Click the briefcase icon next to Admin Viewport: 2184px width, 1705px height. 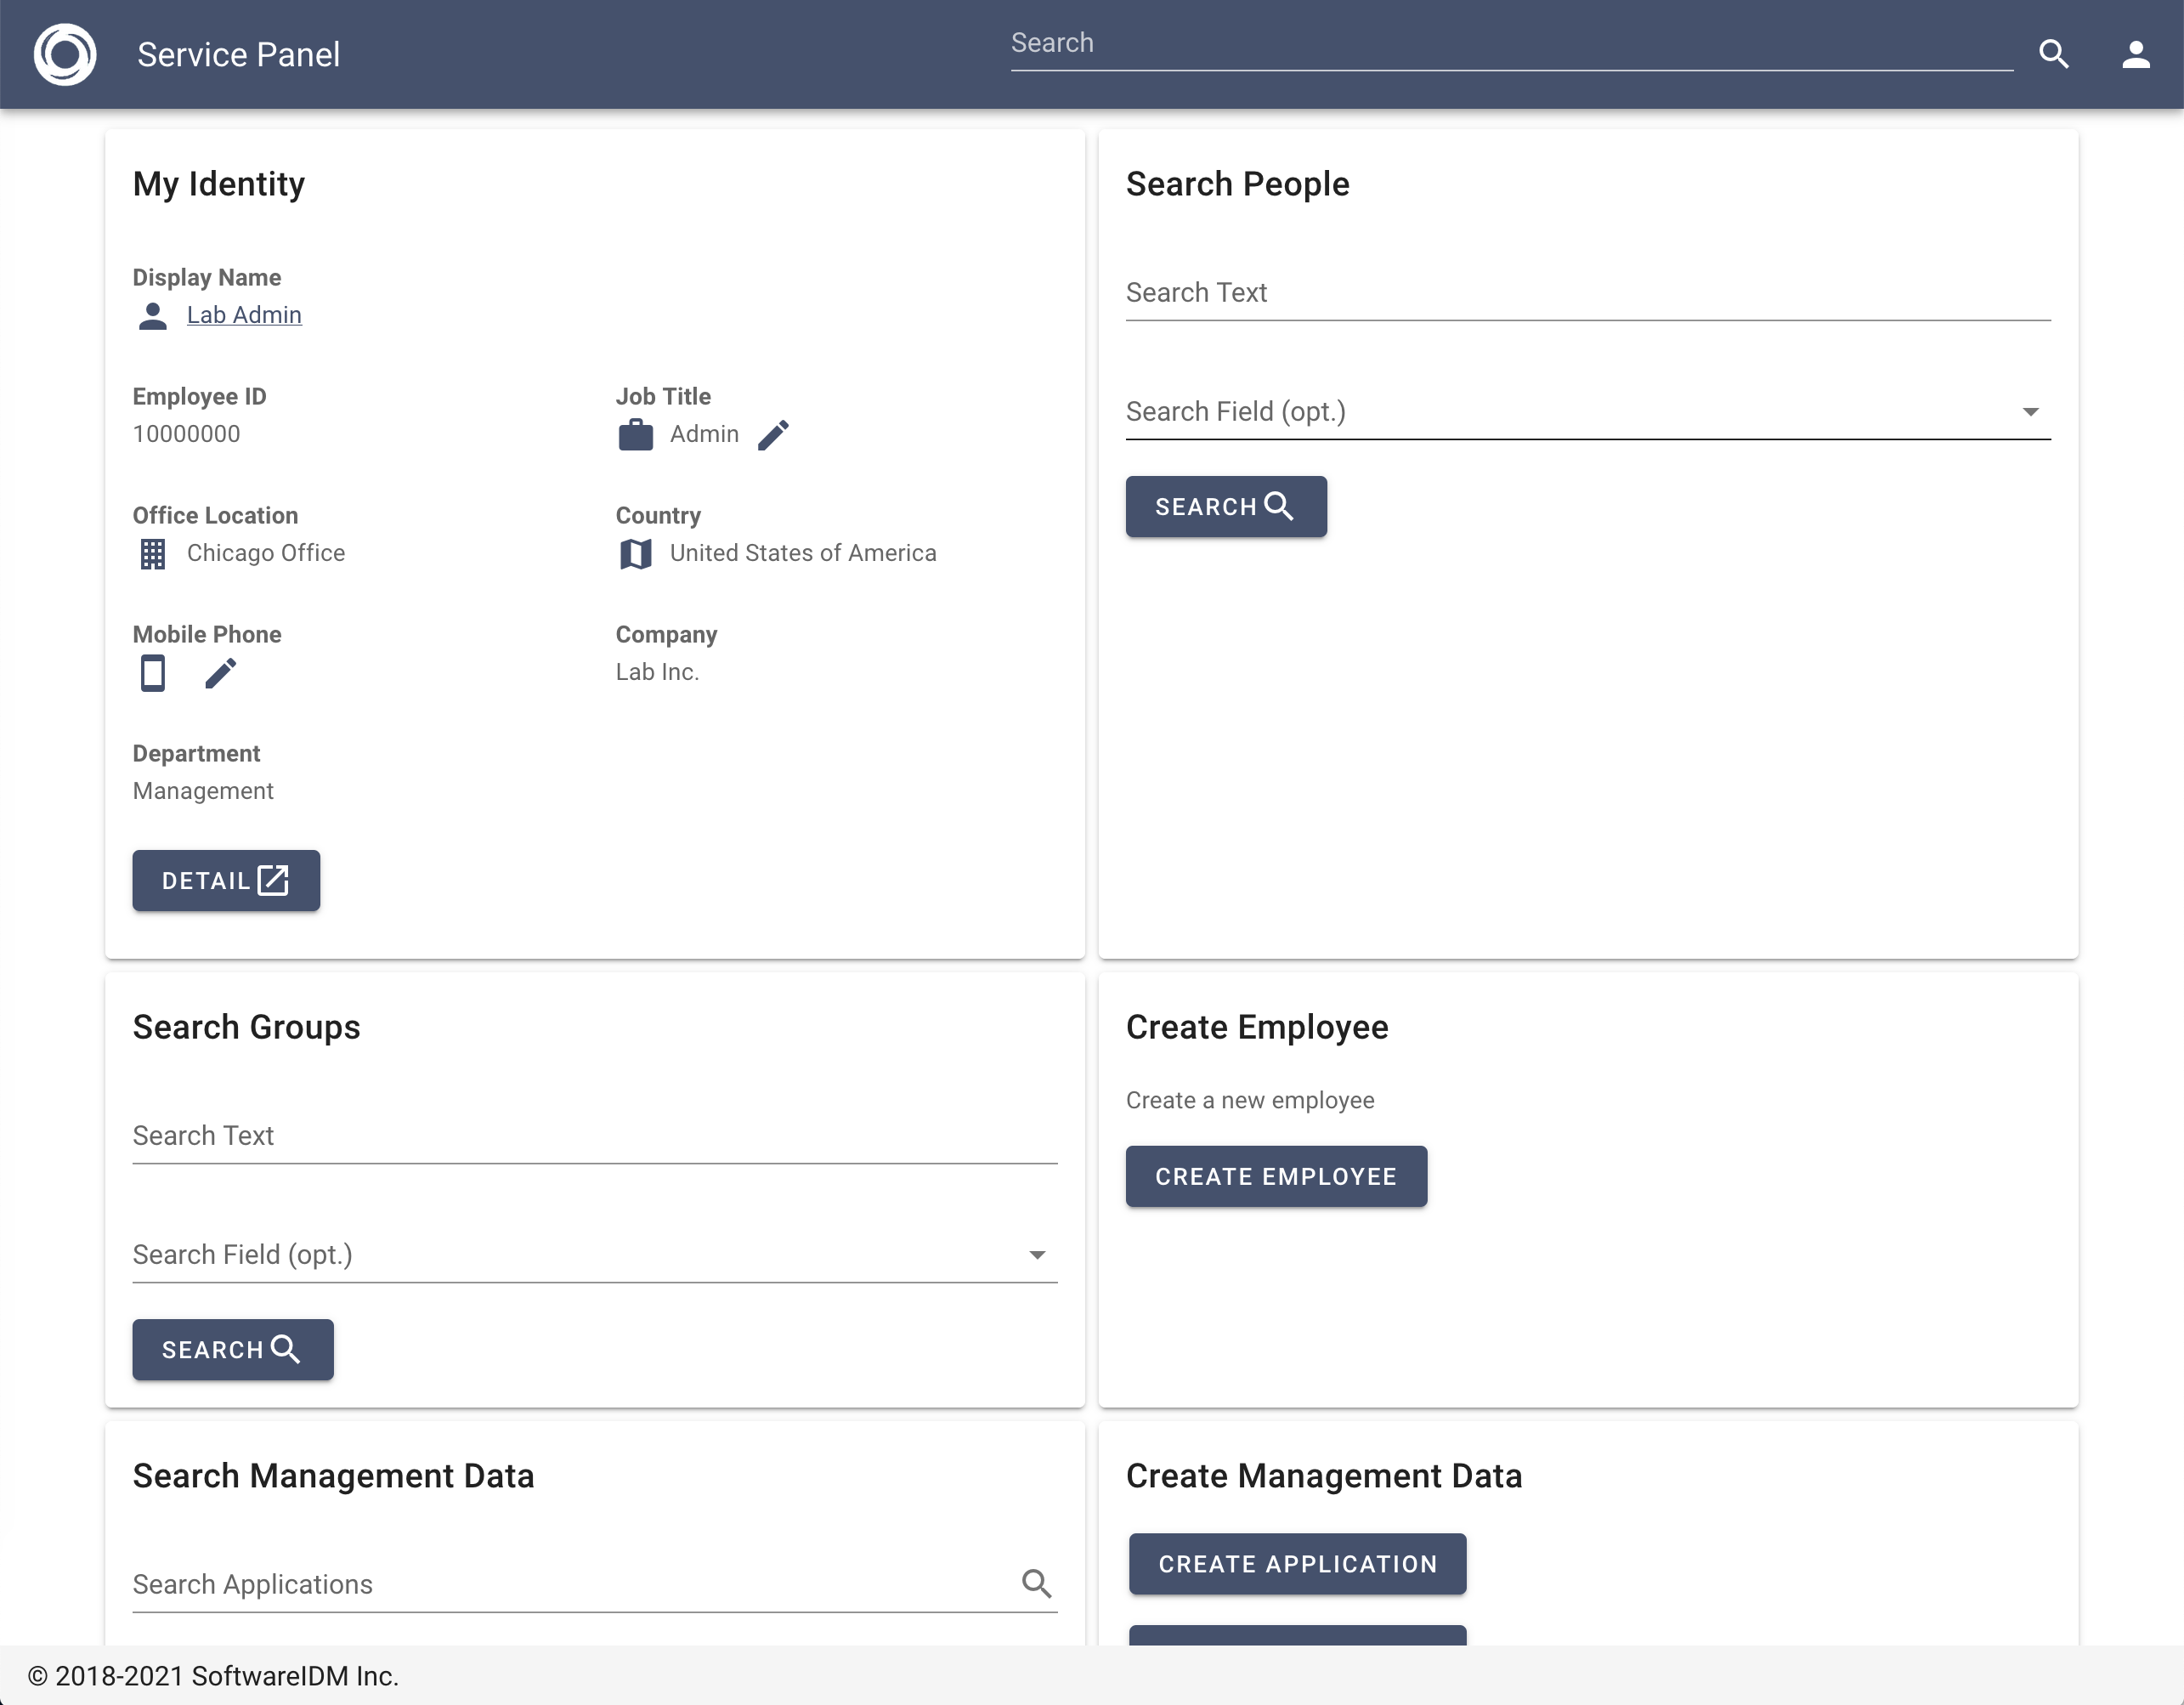[x=636, y=435]
